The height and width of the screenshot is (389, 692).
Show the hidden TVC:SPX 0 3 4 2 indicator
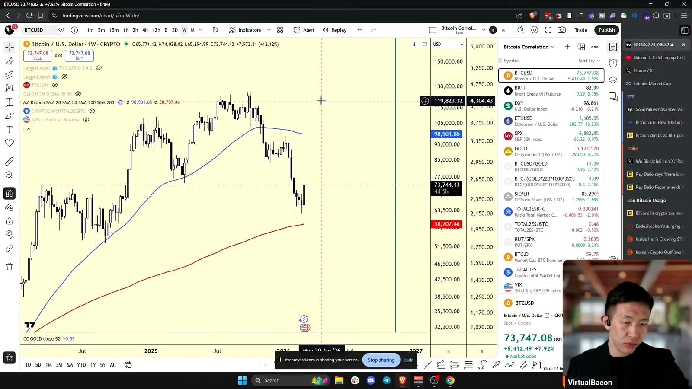click(99, 68)
